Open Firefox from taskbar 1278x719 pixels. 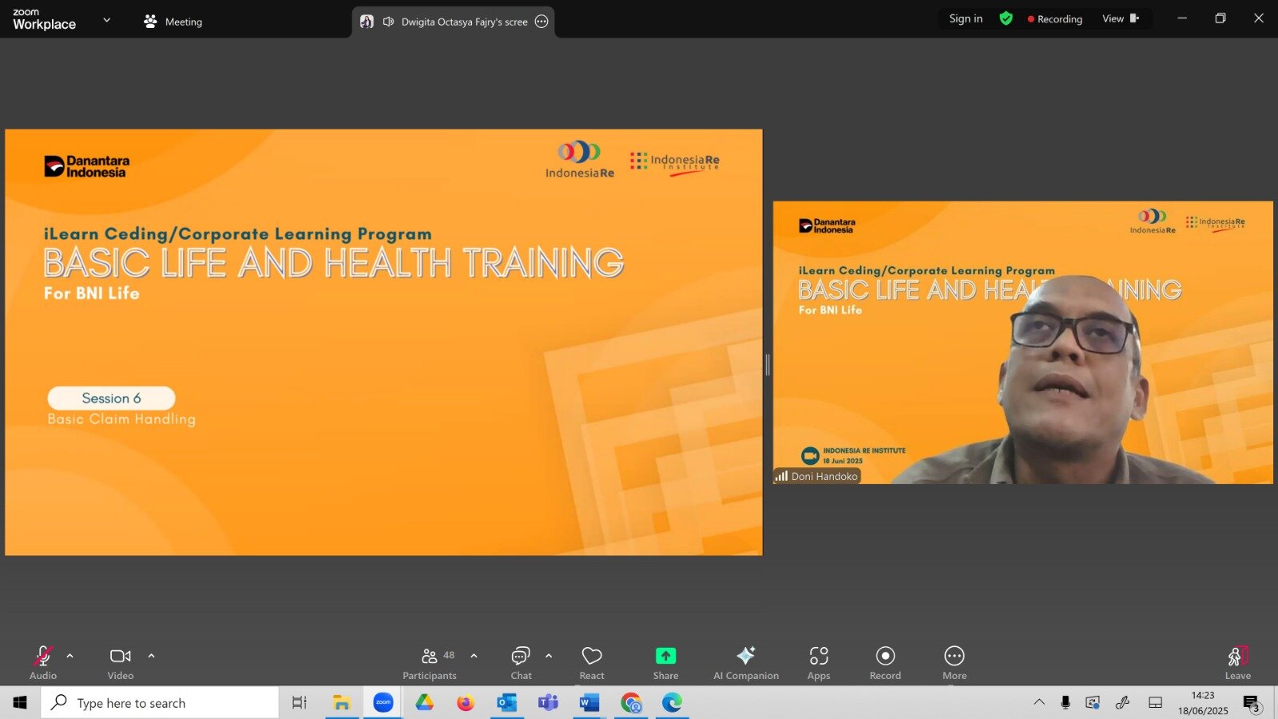[x=466, y=702]
